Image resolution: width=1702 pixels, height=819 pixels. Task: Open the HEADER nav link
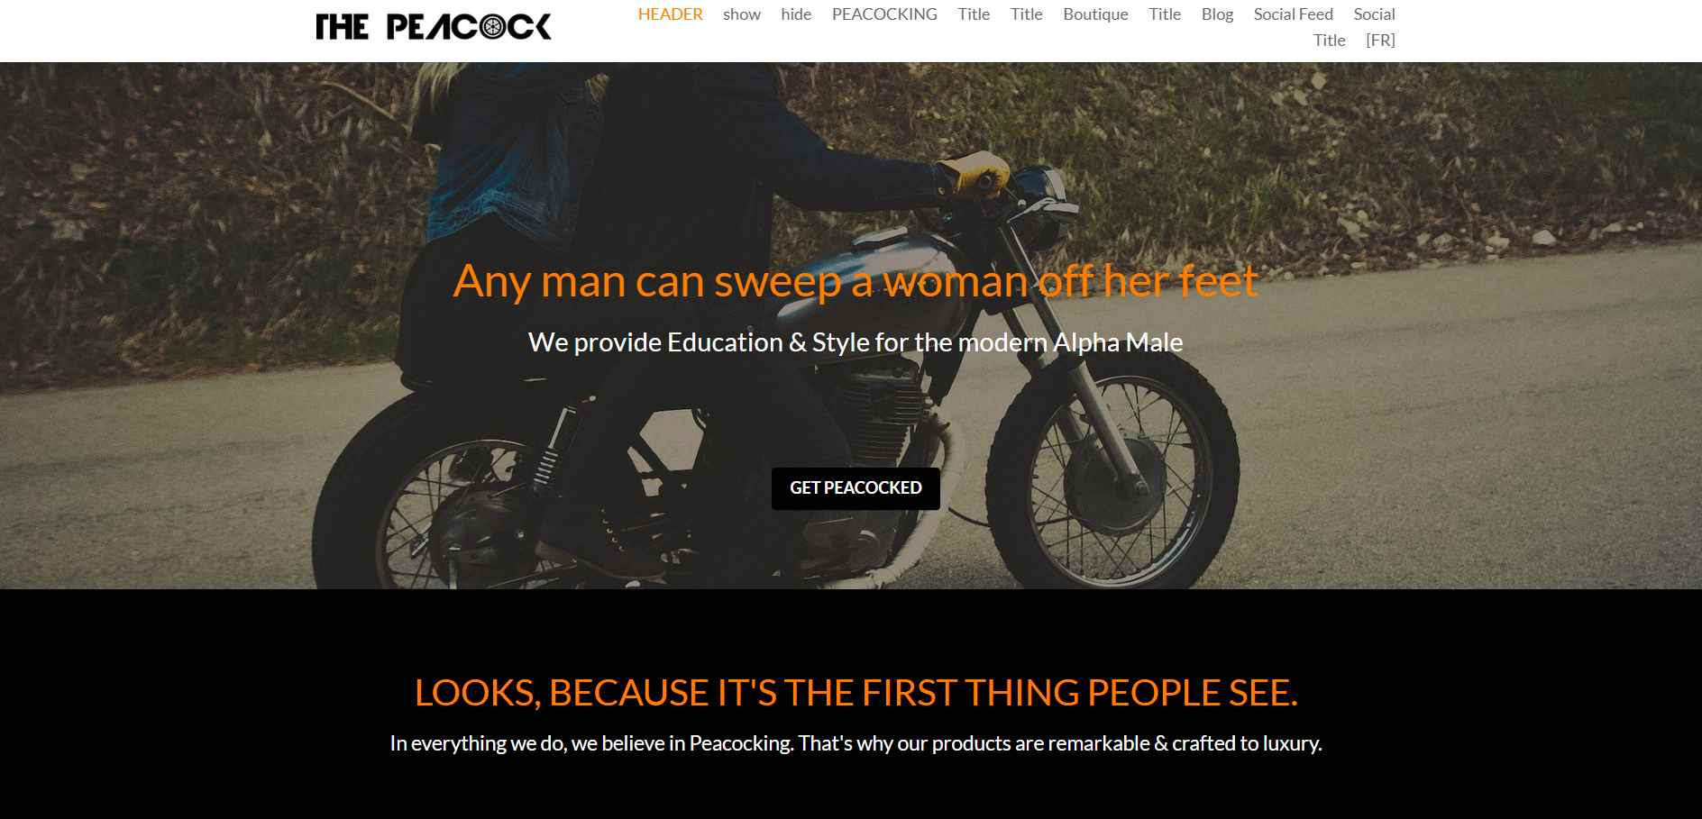pos(670,14)
